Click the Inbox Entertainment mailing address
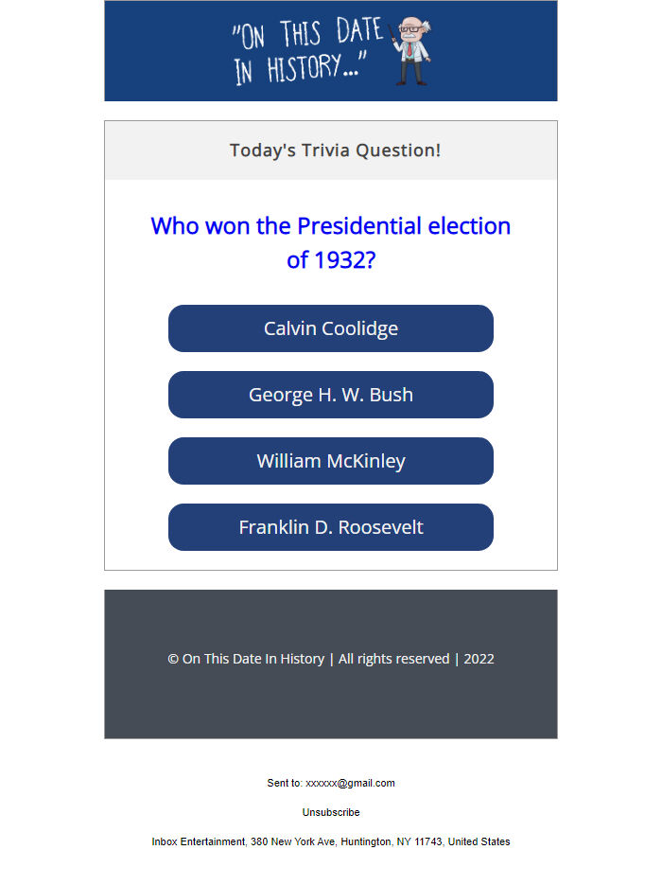 330,841
